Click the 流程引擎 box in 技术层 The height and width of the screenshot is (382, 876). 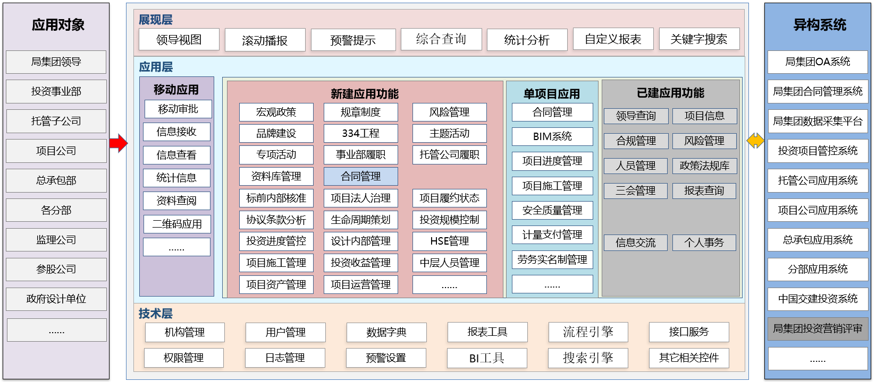588,332
